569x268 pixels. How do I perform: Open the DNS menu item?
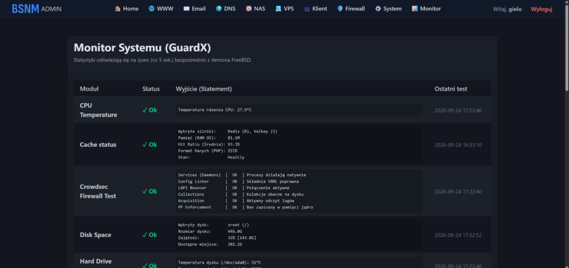tap(226, 9)
